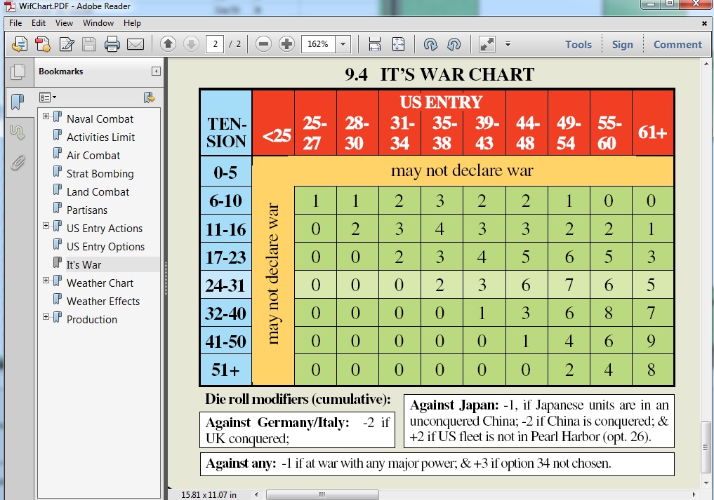
Task: Select the Strat Bombing bookmark
Action: (x=100, y=173)
